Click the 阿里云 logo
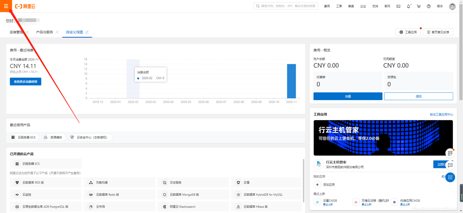The width and height of the screenshot is (463, 213). click(25, 6)
